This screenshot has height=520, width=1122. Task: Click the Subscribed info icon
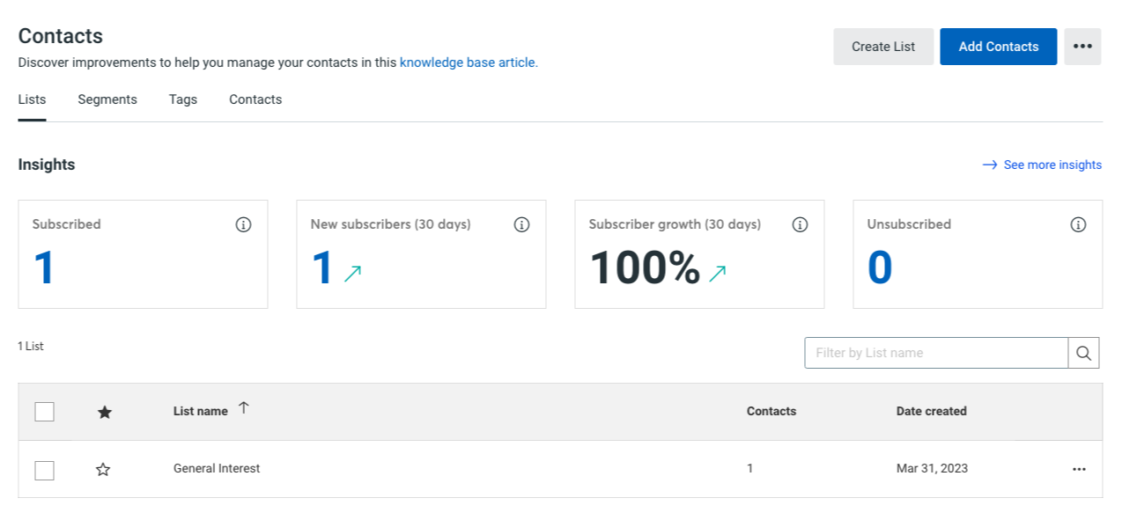point(243,224)
